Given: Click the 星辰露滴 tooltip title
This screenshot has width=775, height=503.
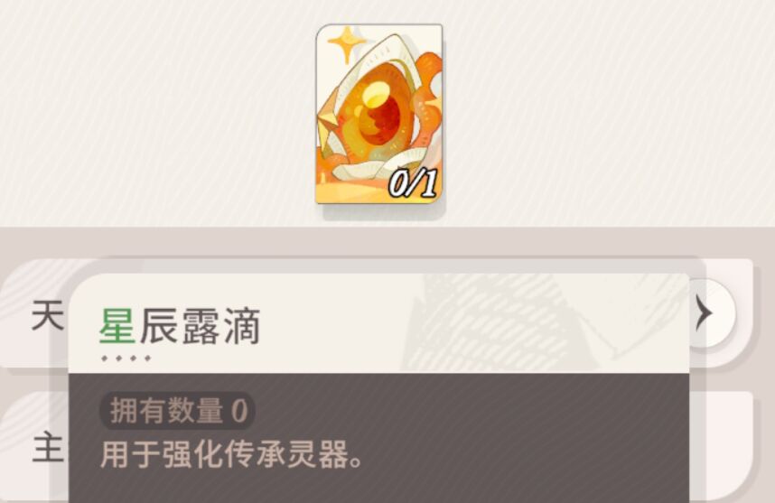Looking at the screenshot, I should click(180, 326).
